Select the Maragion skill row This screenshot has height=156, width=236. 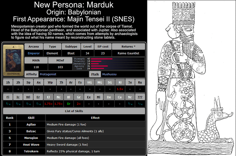pyautogui.click(x=74, y=138)
